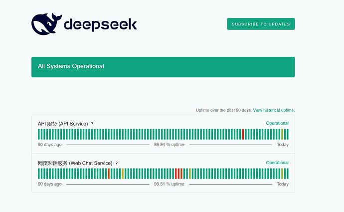Select the first green bar in API Service uptime

click(x=39, y=134)
